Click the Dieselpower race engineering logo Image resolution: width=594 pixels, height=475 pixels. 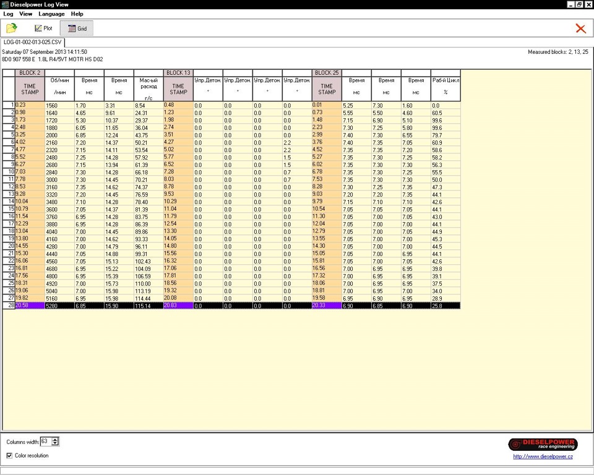(543, 444)
